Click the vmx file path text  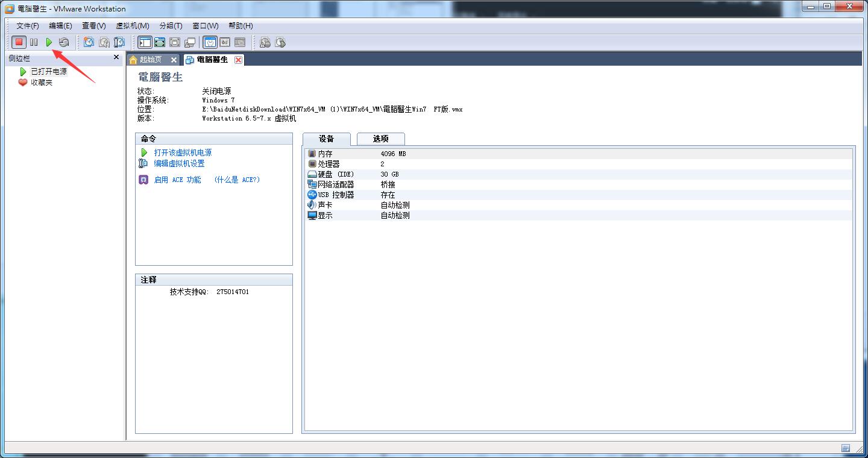click(x=332, y=109)
